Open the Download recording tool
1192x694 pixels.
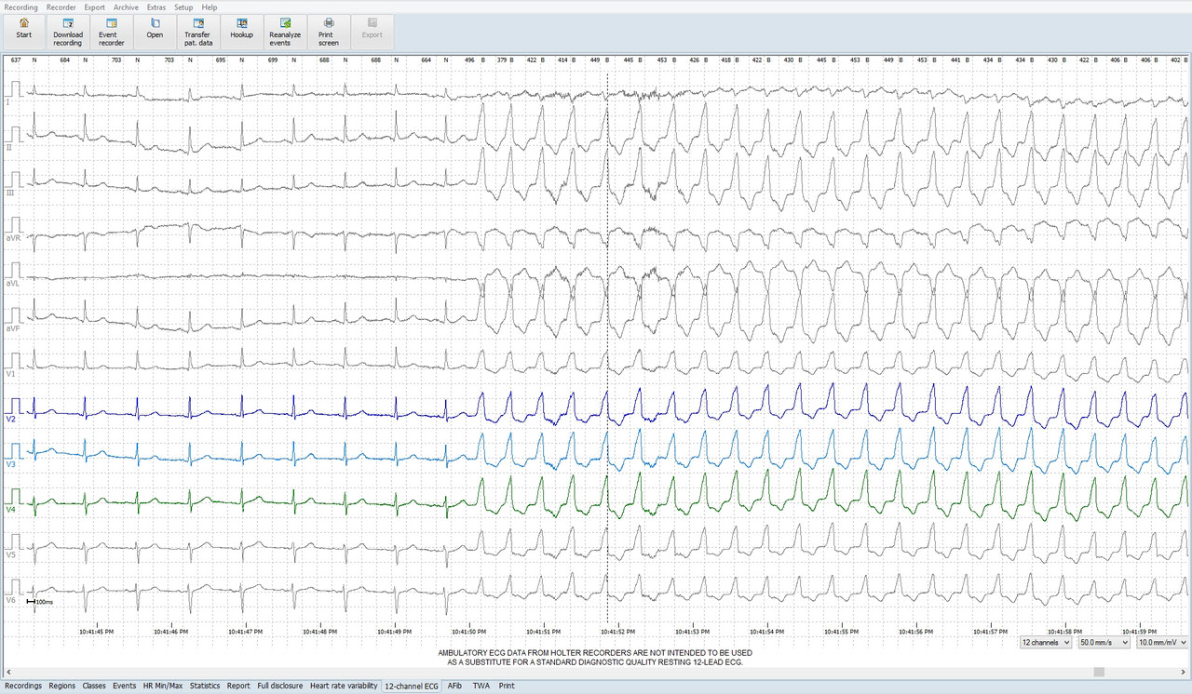point(68,31)
